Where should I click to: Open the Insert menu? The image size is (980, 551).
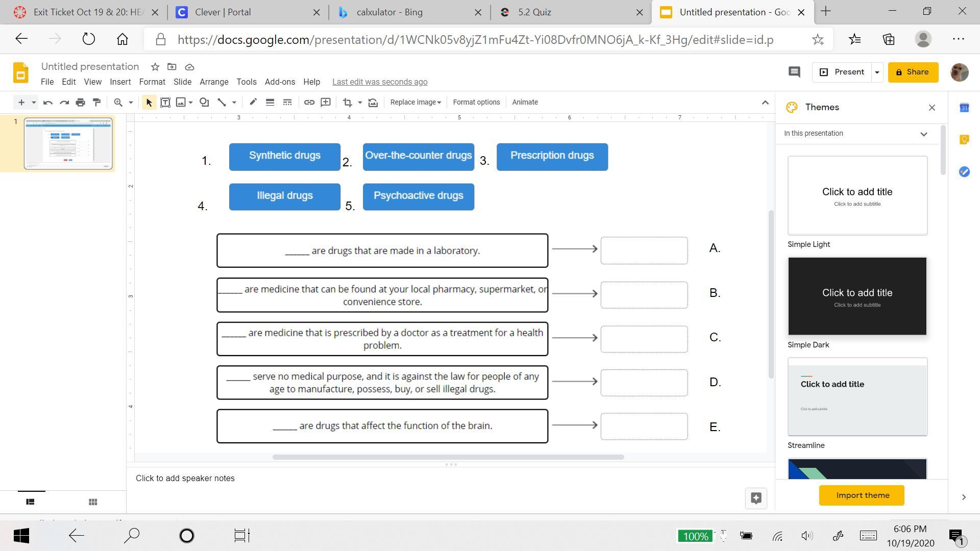[120, 82]
